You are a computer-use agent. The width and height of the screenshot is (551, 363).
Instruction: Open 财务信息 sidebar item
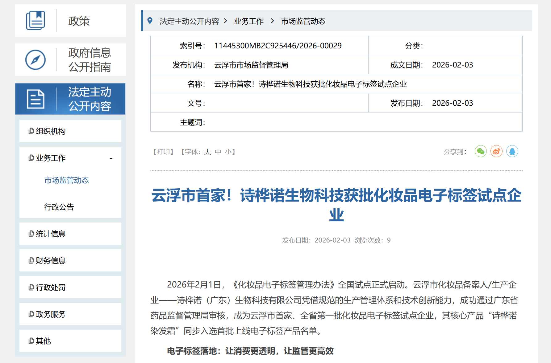pyautogui.click(x=51, y=261)
